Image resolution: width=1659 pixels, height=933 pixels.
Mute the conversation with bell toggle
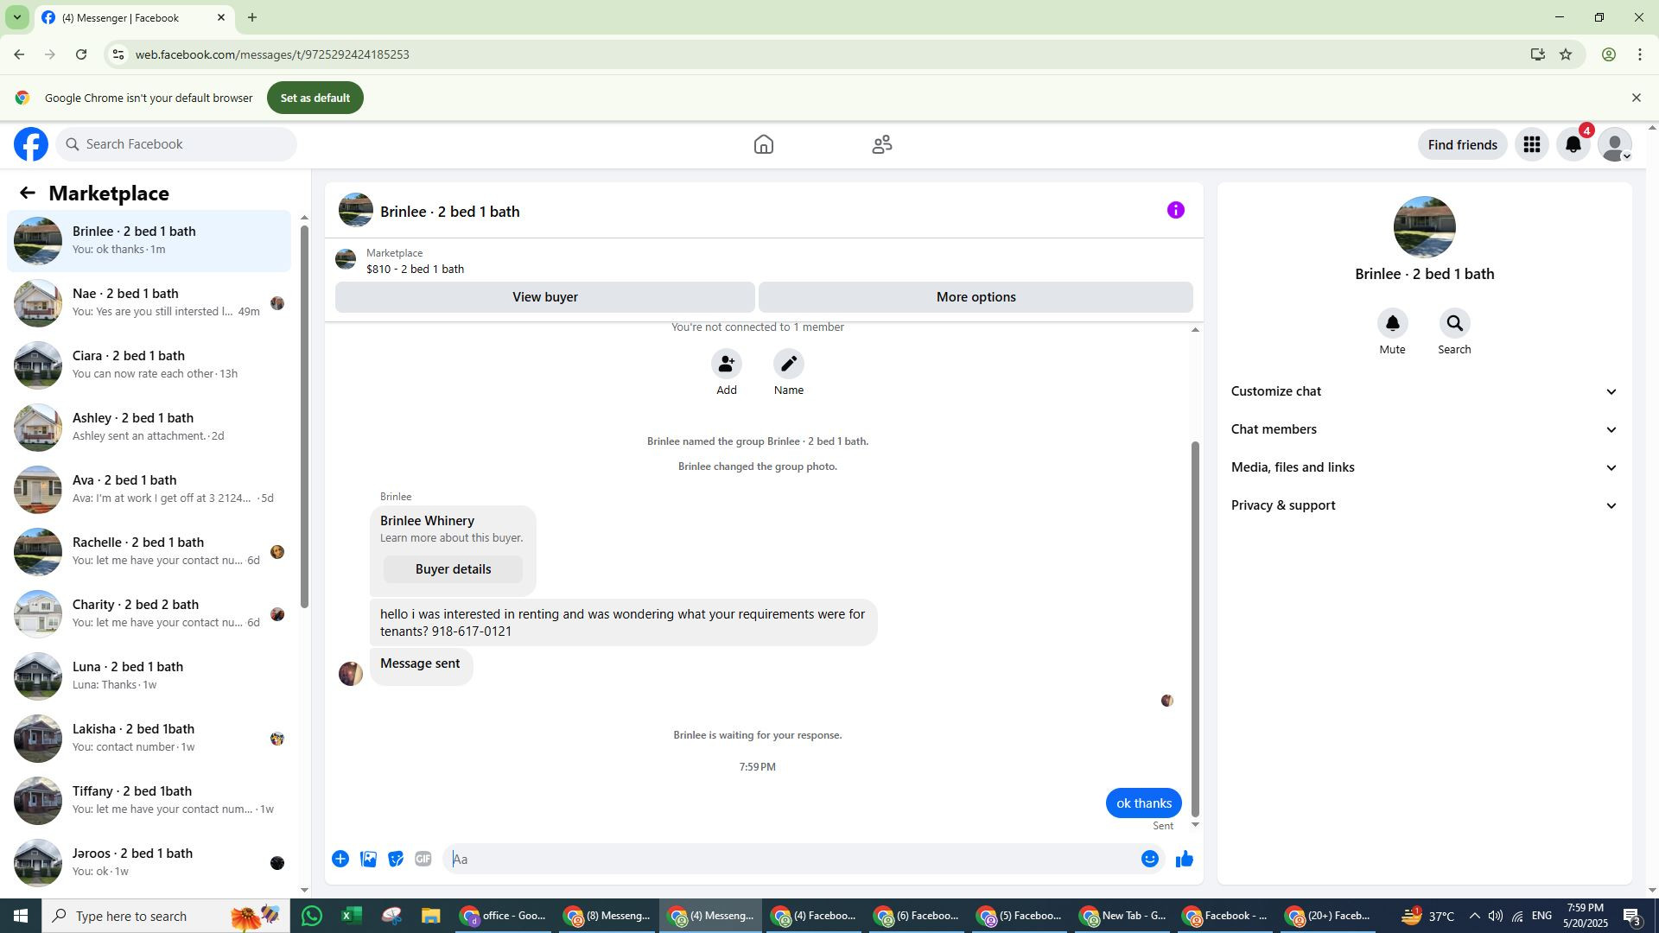point(1392,324)
